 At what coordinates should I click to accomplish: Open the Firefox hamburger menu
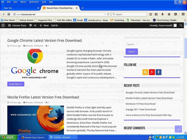click(183, 14)
